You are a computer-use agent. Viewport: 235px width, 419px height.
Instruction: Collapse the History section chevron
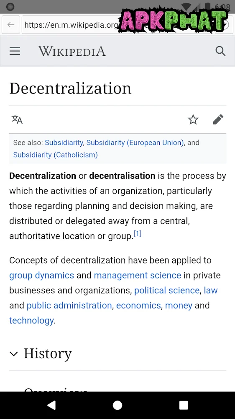tap(14, 354)
